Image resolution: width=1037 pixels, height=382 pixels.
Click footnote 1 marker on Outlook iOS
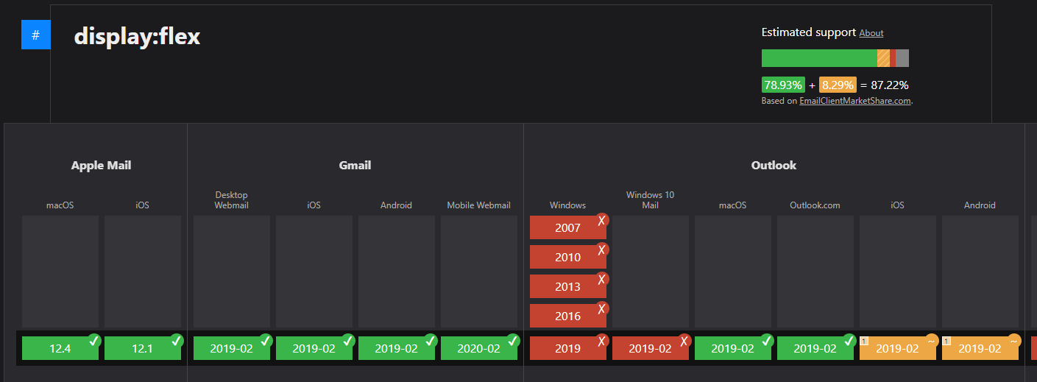coord(864,341)
